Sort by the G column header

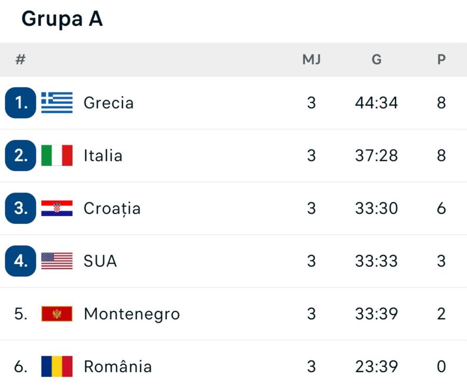pos(377,60)
